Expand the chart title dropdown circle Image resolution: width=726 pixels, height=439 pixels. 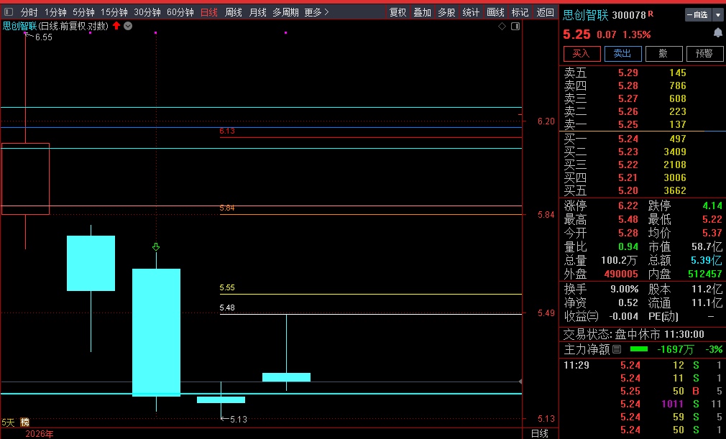pyautogui.click(x=128, y=26)
